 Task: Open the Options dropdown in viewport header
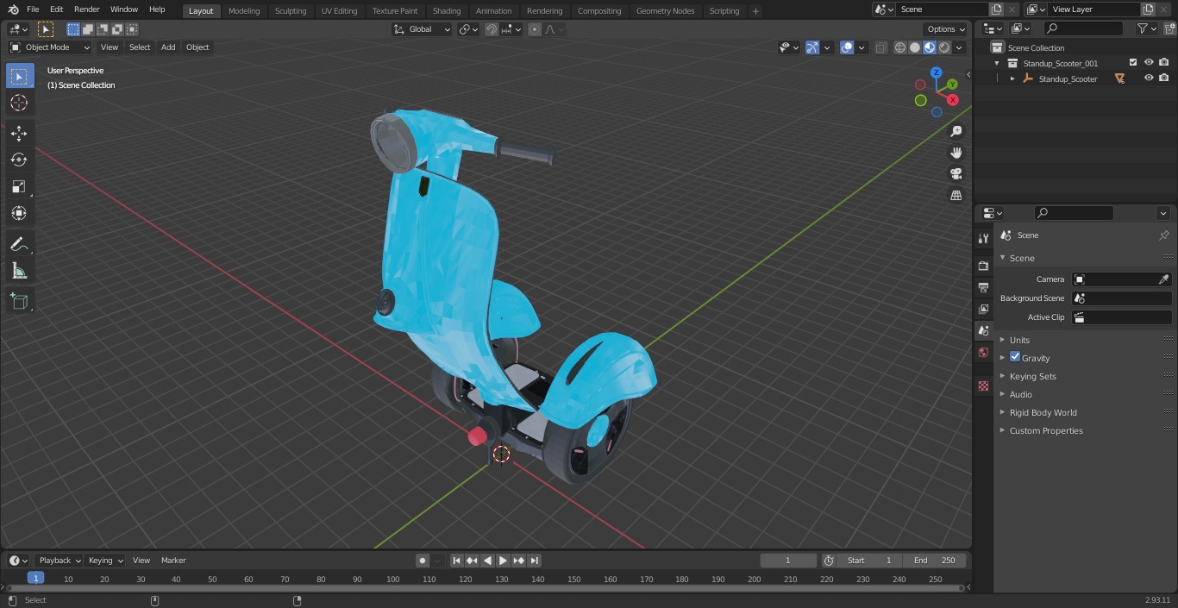tap(945, 29)
